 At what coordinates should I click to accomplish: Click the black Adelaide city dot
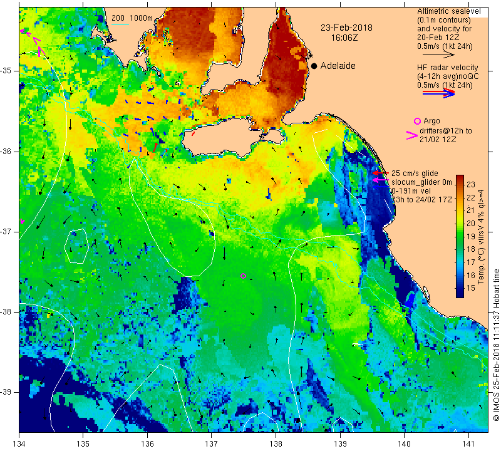(314, 66)
